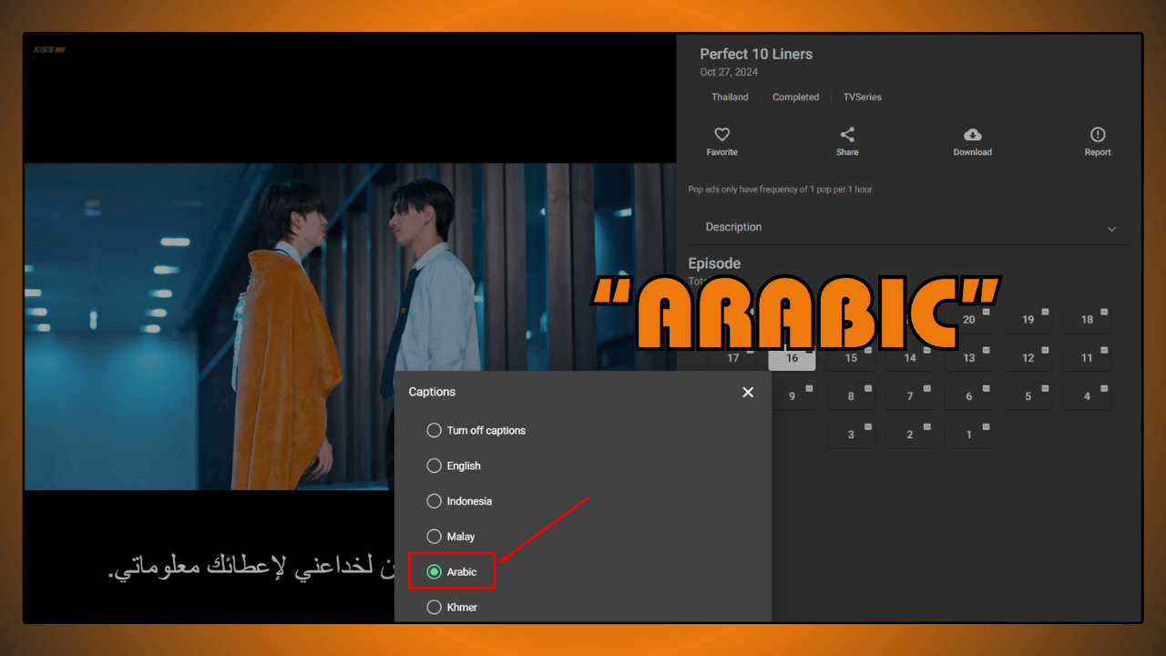
Task: Select Khmer captions
Action: (x=434, y=607)
